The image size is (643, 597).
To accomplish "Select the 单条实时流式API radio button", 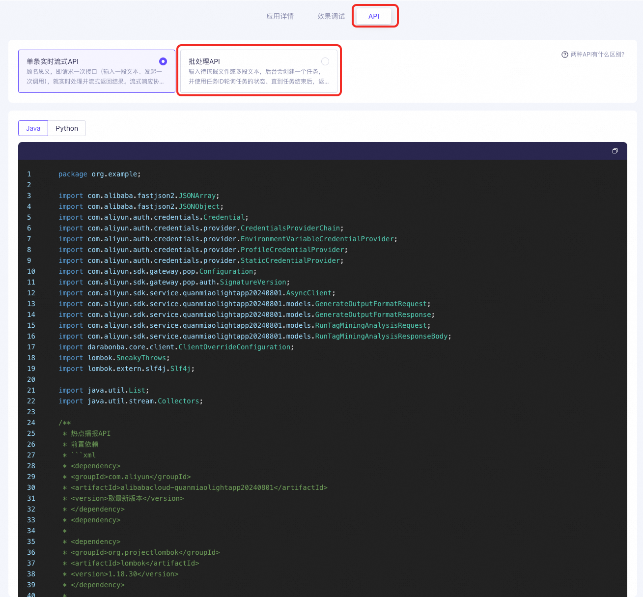I will (163, 61).
